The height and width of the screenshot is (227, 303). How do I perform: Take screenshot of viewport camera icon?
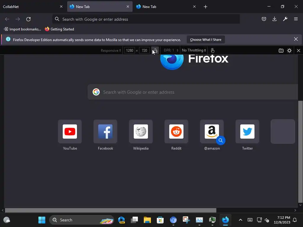click(x=281, y=51)
